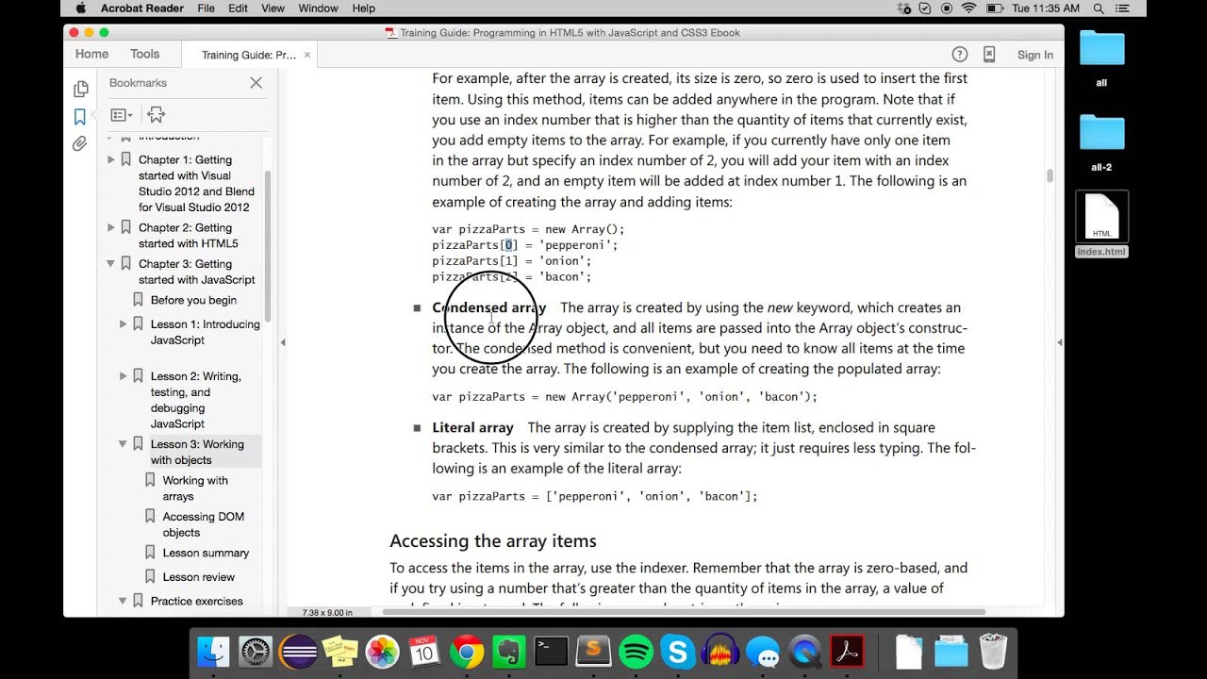Open Spotify from the Dock
1207x679 pixels.
coord(636,651)
